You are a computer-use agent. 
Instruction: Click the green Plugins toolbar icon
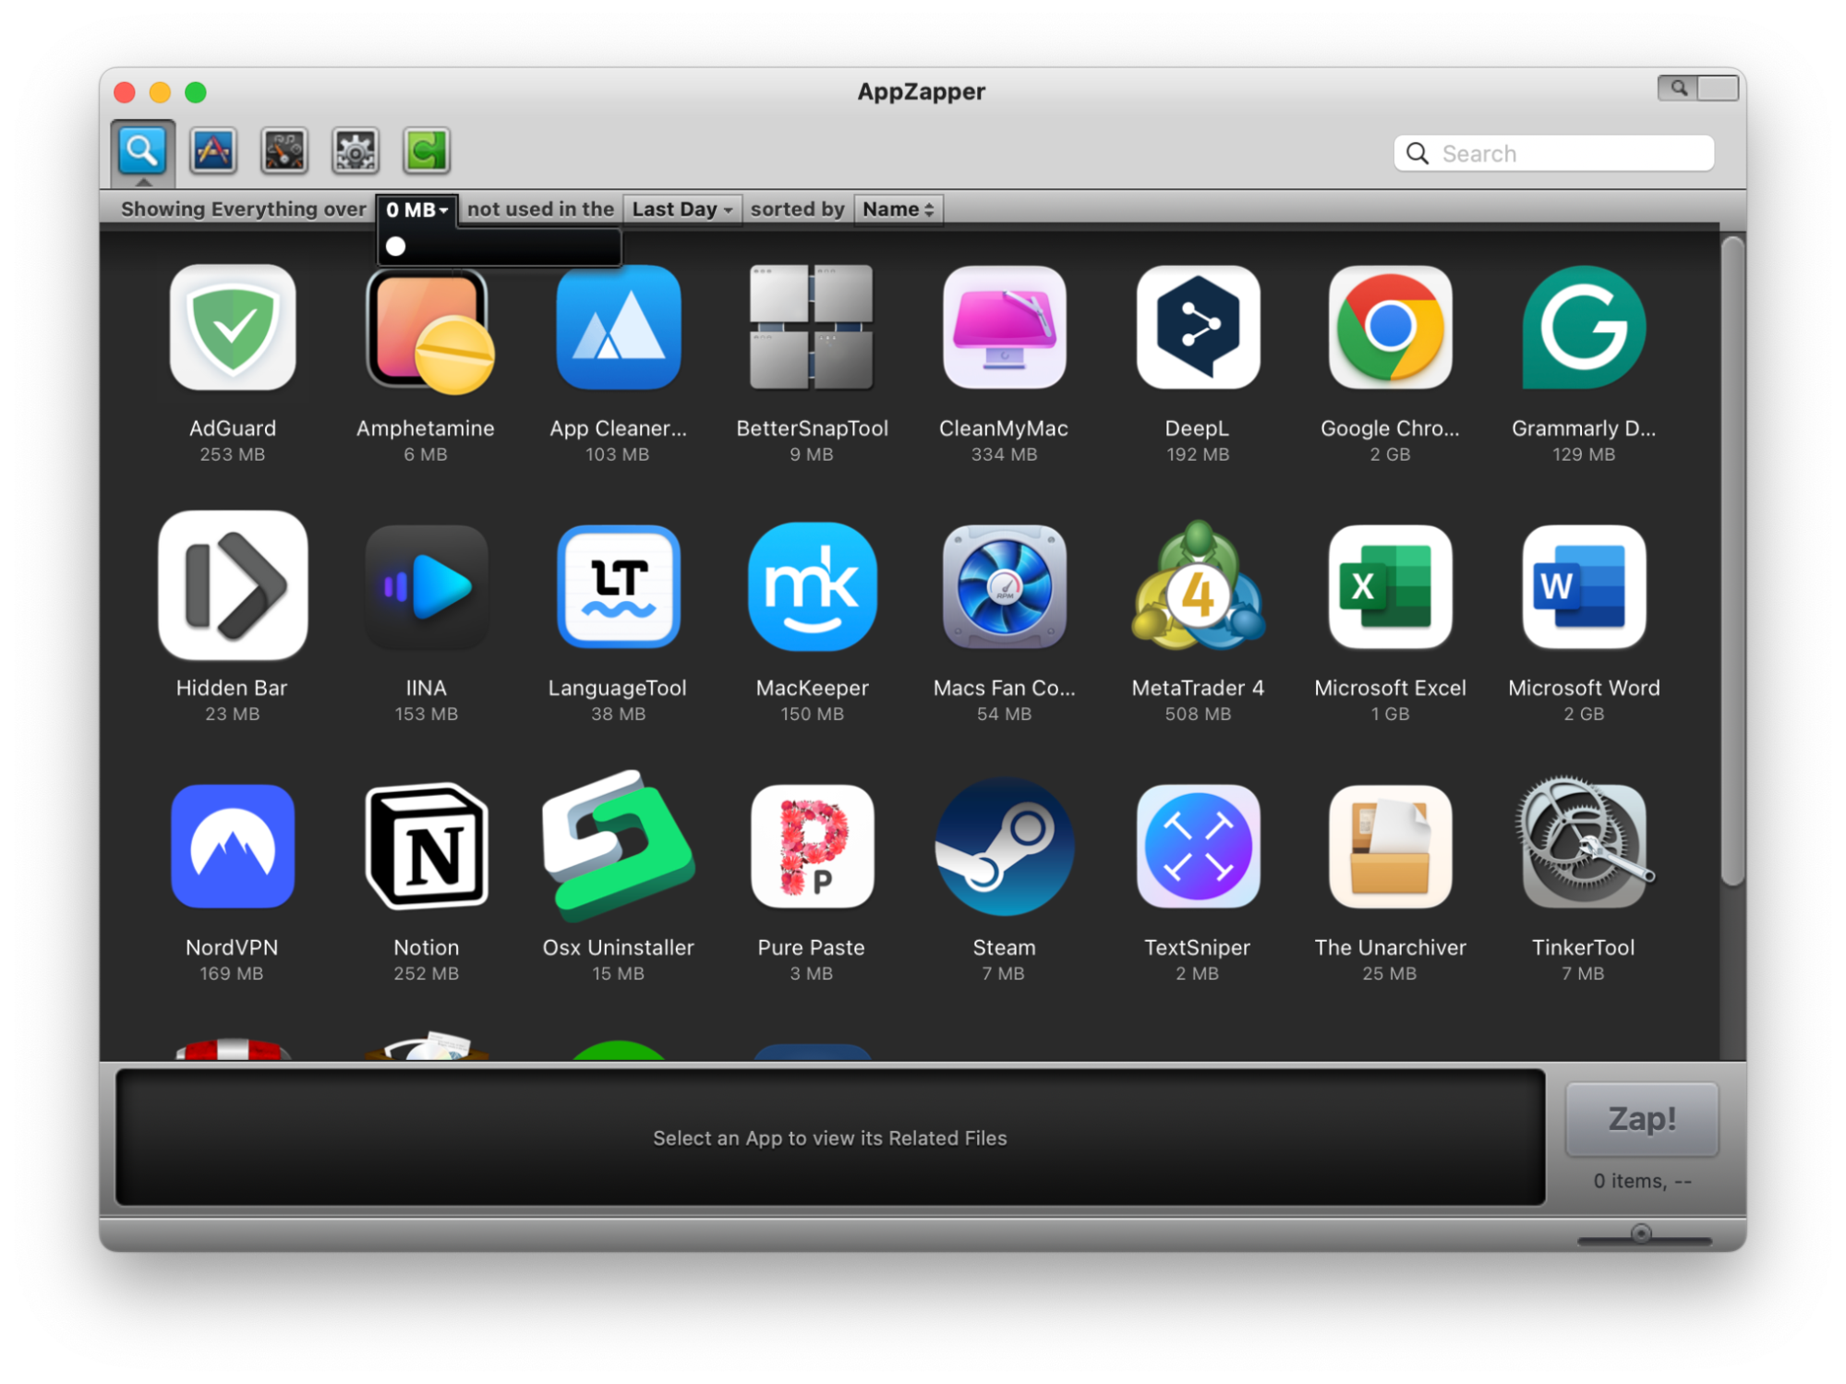[x=426, y=150]
